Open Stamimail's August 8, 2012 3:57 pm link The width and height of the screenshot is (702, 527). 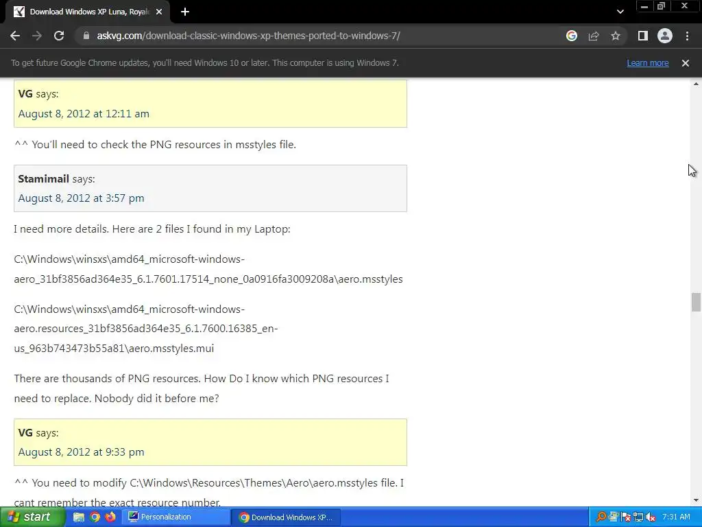pyautogui.click(x=81, y=198)
